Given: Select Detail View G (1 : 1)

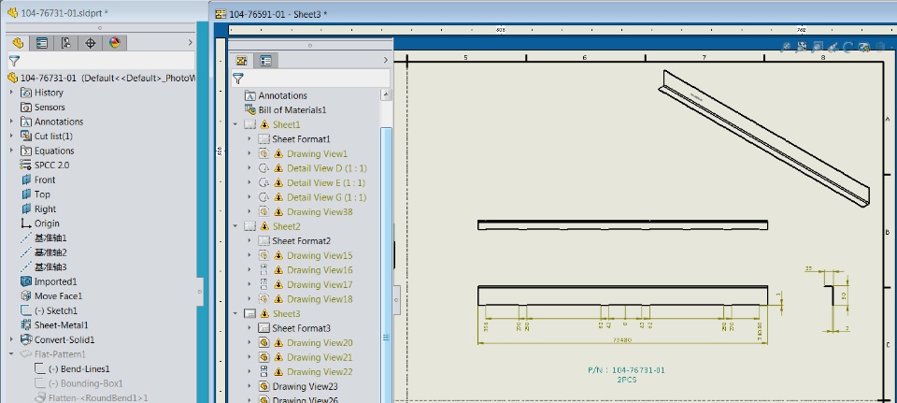Looking at the screenshot, I should [x=327, y=197].
